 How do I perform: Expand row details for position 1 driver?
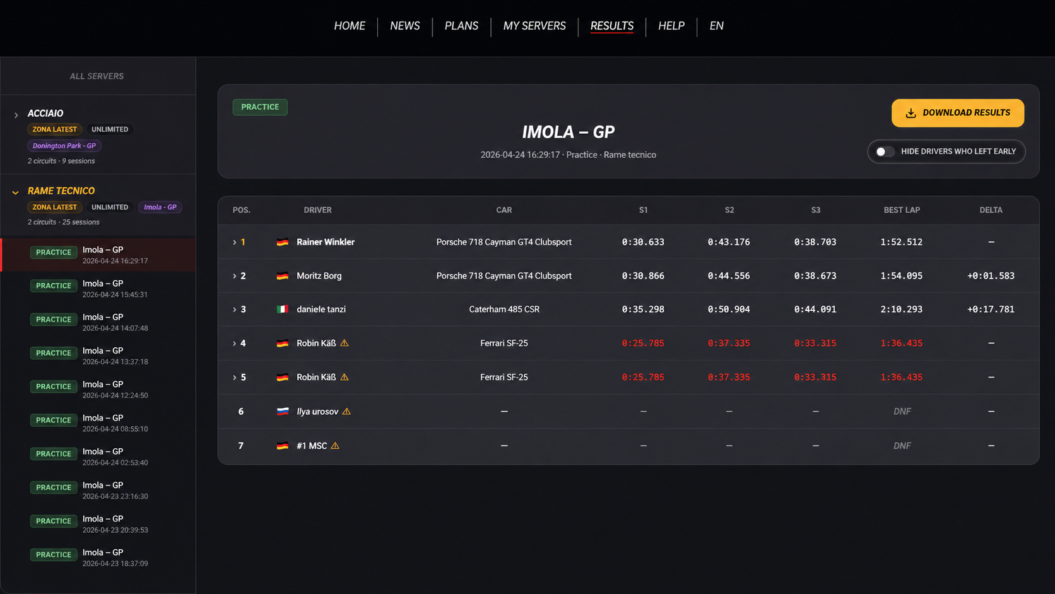click(x=235, y=242)
